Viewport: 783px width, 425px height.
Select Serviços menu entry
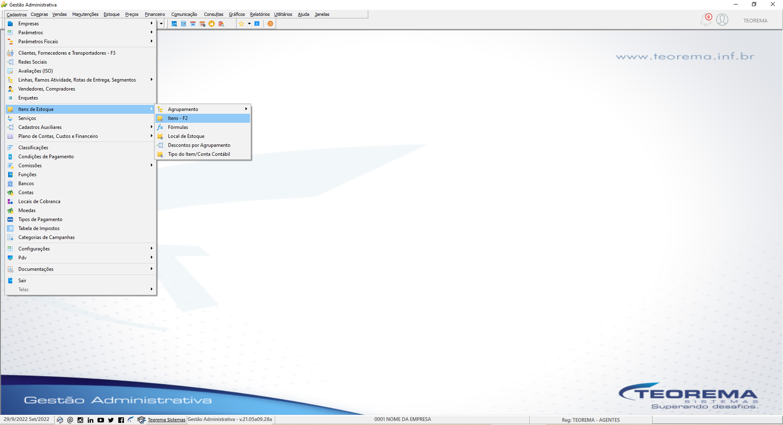81,118
